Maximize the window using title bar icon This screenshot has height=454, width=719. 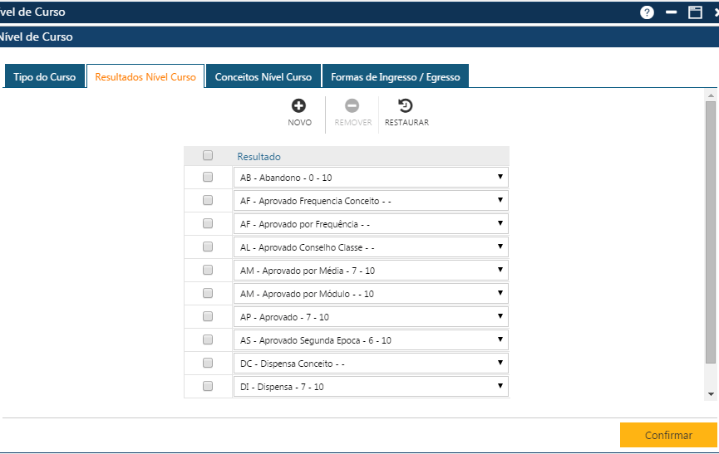695,12
